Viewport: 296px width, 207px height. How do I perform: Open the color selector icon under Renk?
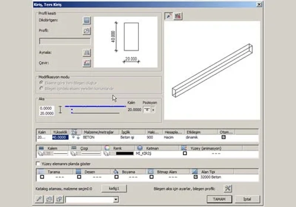(x=106, y=154)
